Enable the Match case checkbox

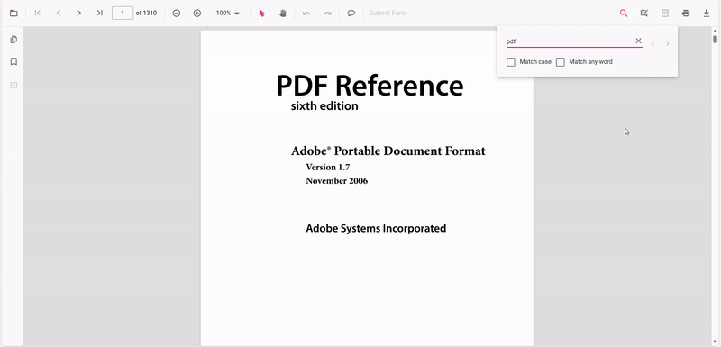pos(511,62)
